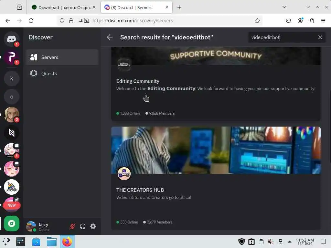331x248 pixels.
Task: Open Firefox account icon
Action: (300, 21)
